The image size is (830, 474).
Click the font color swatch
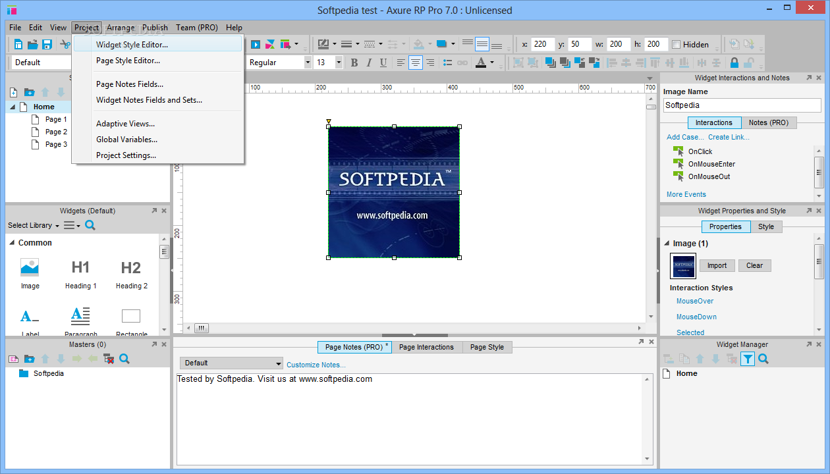click(x=481, y=63)
